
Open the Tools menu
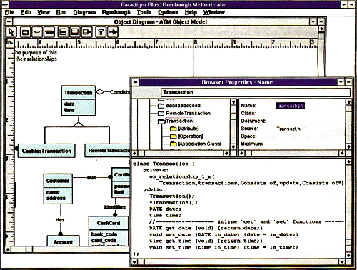click(x=144, y=12)
